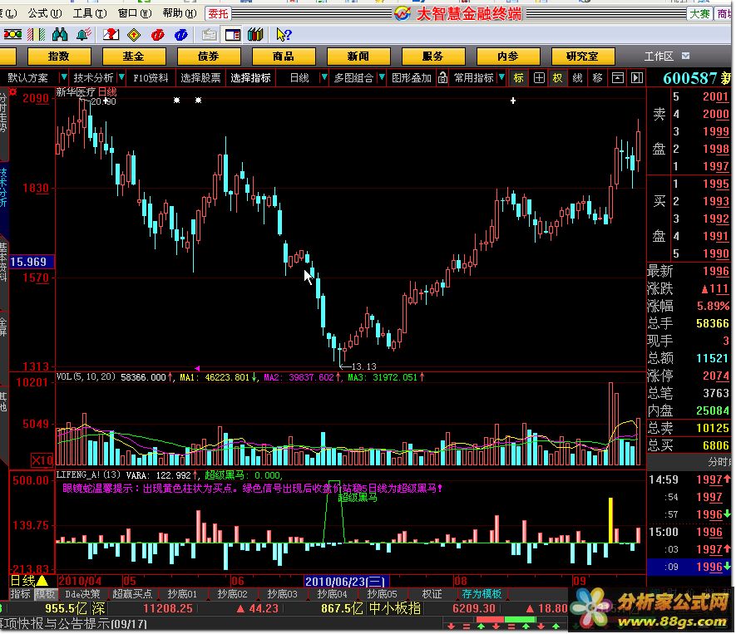
Task: Click the alarm bell alert icon
Action: coord(84,34)
